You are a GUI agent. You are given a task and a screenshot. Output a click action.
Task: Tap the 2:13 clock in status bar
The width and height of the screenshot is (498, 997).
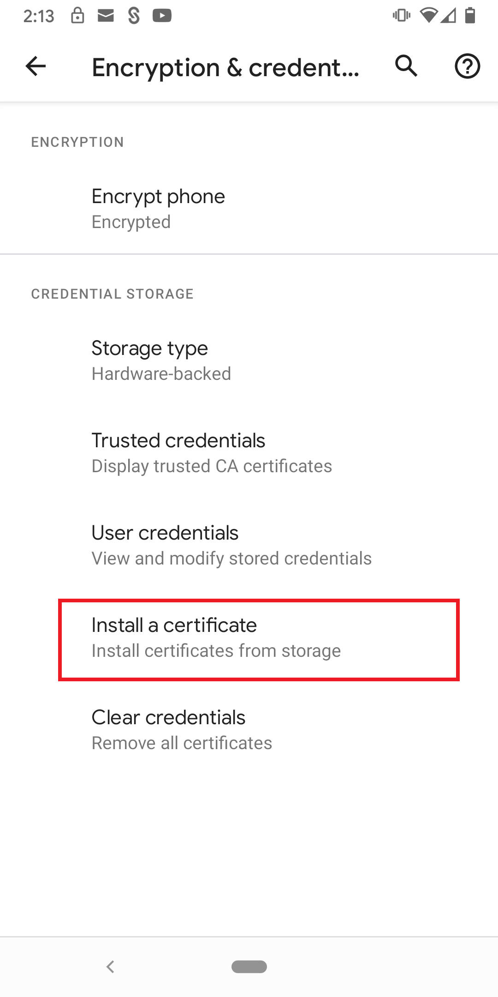click(39, 16)
